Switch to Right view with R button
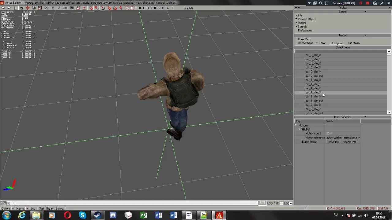The width and height of the screenshot is (392, 220). coord(147,8)
